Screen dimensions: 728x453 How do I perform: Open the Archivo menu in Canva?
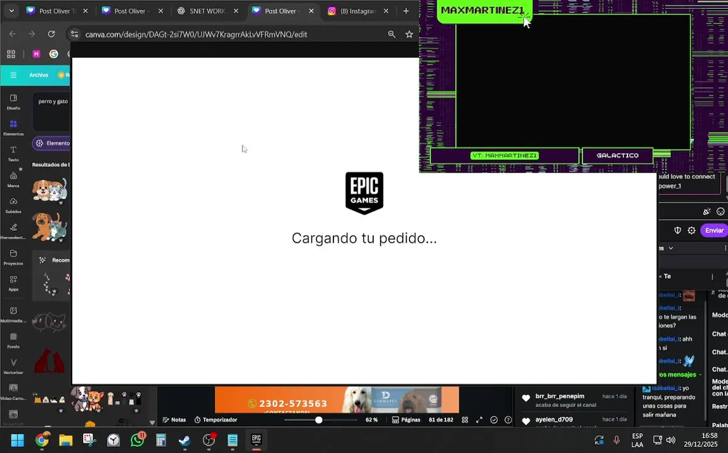click(38, 75)
